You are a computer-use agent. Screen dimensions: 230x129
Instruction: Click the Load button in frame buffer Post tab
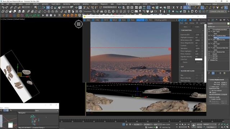pos(197,27)
